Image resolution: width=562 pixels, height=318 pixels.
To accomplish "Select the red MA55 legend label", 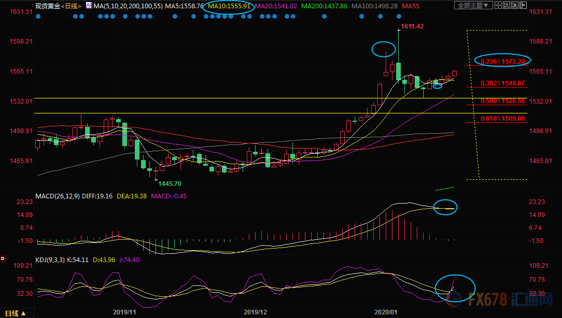I will pos(411,6).
